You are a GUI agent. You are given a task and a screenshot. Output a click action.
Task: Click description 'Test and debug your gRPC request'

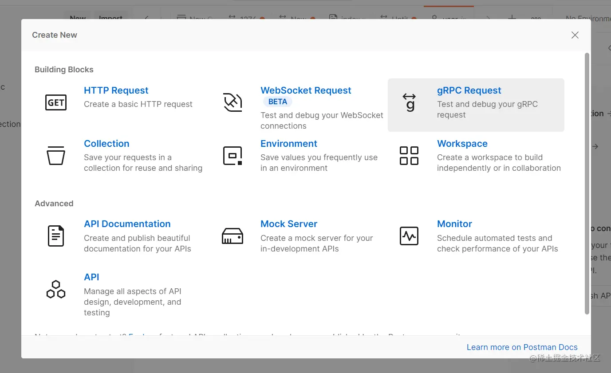(x=487, y=110)
